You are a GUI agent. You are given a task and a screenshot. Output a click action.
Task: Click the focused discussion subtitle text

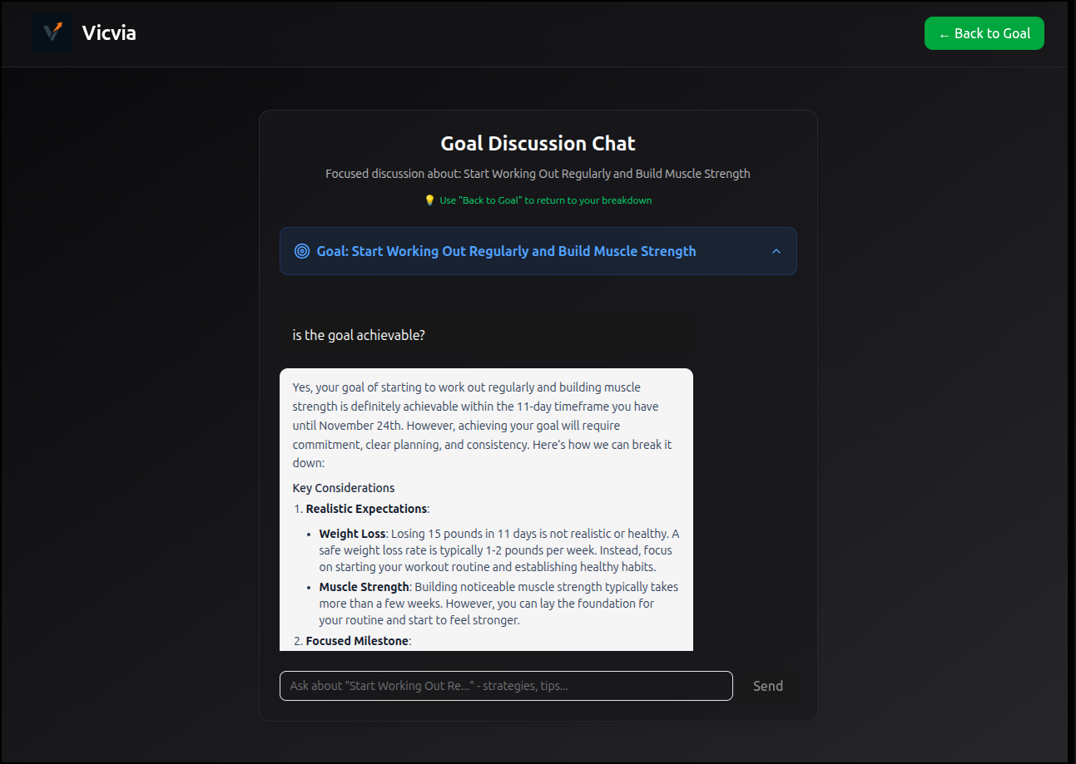(538, 173)
